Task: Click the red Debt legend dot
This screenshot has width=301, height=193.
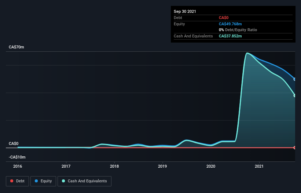Action: click(x=12, y=181)
